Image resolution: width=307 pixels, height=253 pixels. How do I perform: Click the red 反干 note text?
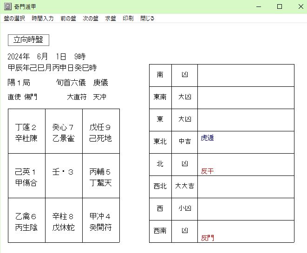tap(208, 171)
